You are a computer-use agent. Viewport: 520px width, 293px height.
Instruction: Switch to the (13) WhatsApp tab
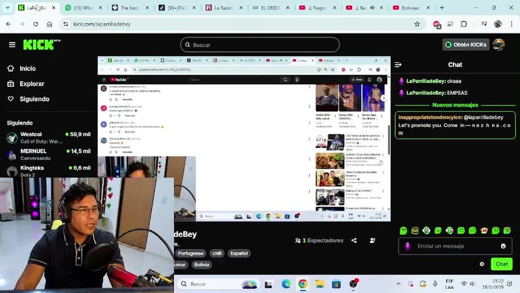[x=83, y=8]
